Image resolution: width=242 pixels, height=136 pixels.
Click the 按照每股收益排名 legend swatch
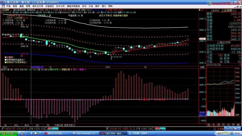point(5,60)
